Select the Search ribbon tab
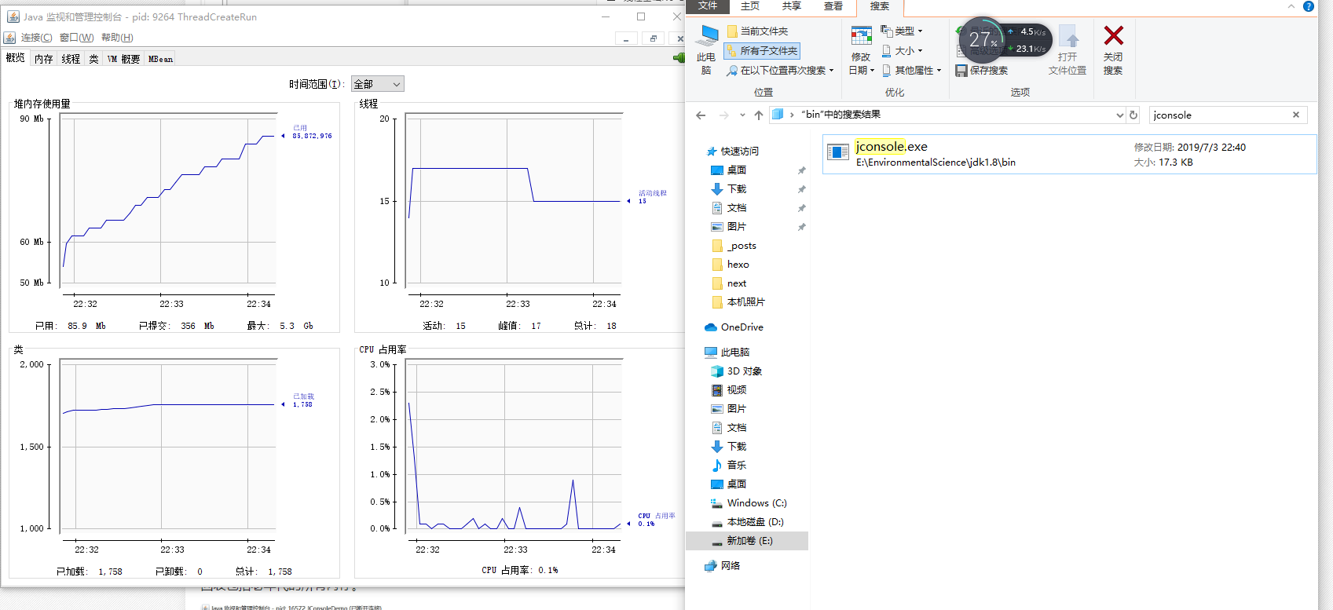 tap(880, 6)
